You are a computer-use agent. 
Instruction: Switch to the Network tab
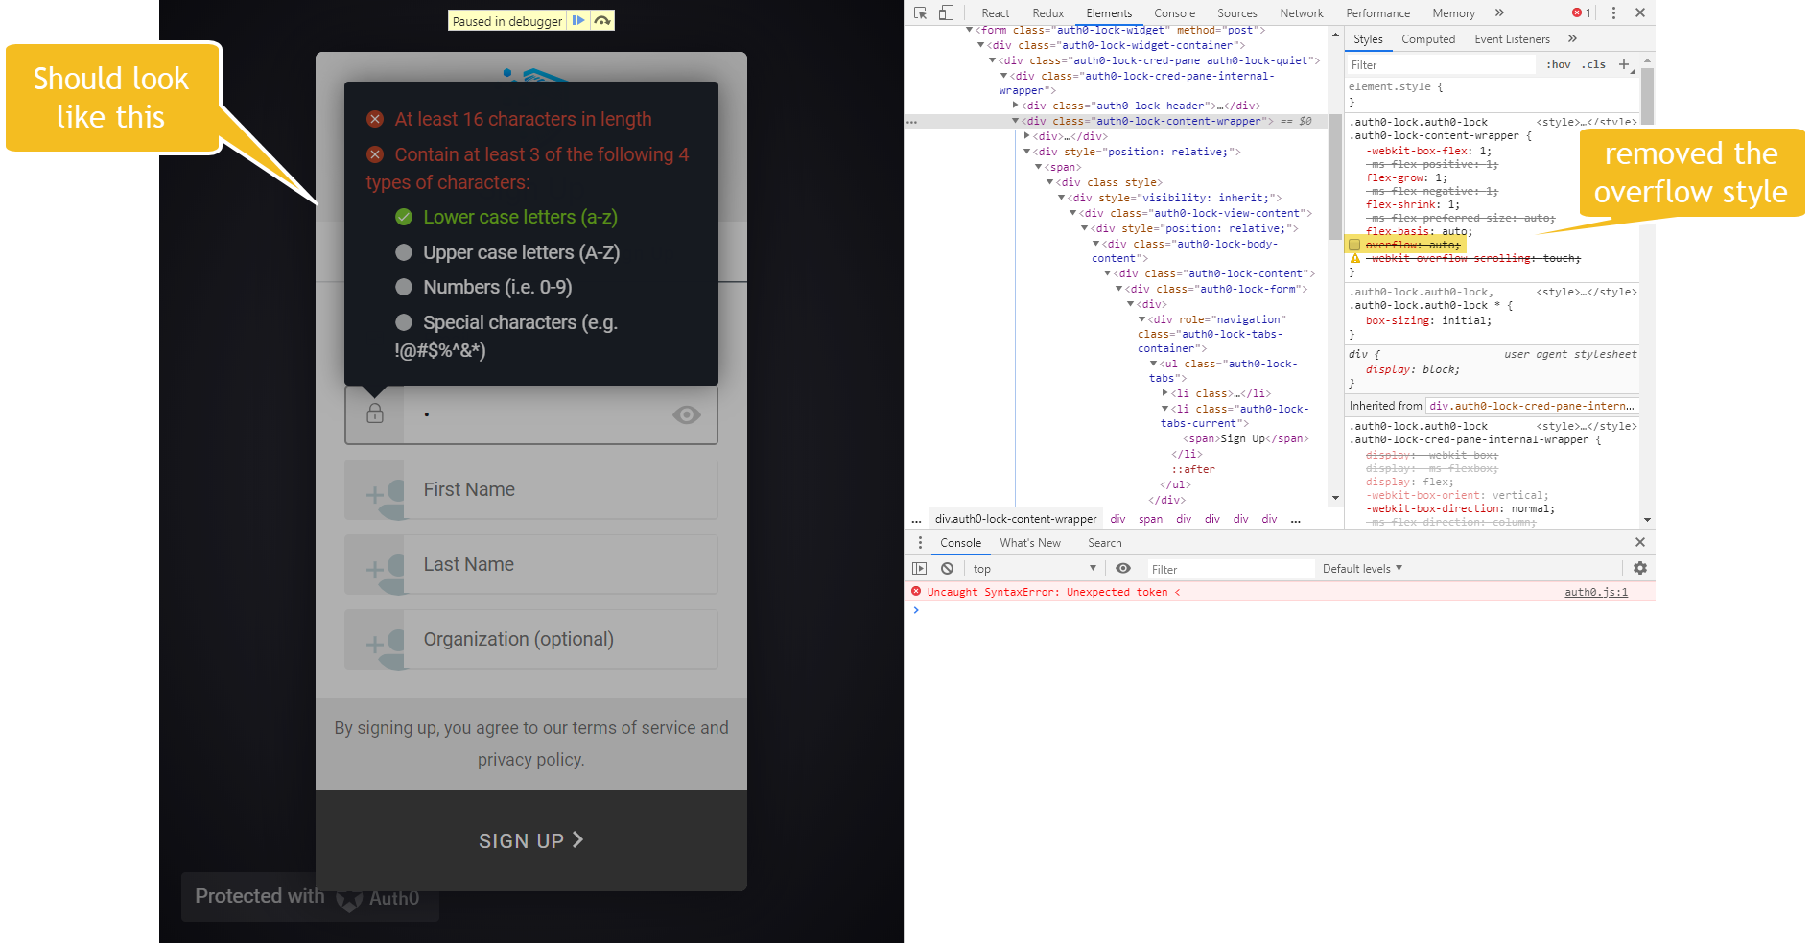(1302, 13)
